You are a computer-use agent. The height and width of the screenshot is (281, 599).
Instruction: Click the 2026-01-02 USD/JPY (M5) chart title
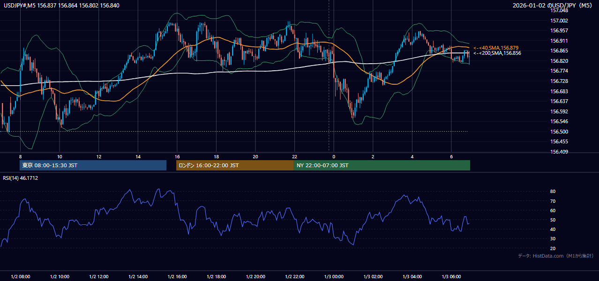point(553,5)
